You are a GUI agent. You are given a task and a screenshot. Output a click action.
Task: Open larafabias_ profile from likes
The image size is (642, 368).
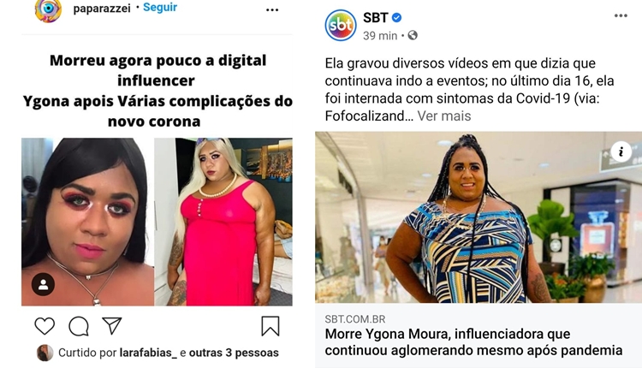pos(148,353)
